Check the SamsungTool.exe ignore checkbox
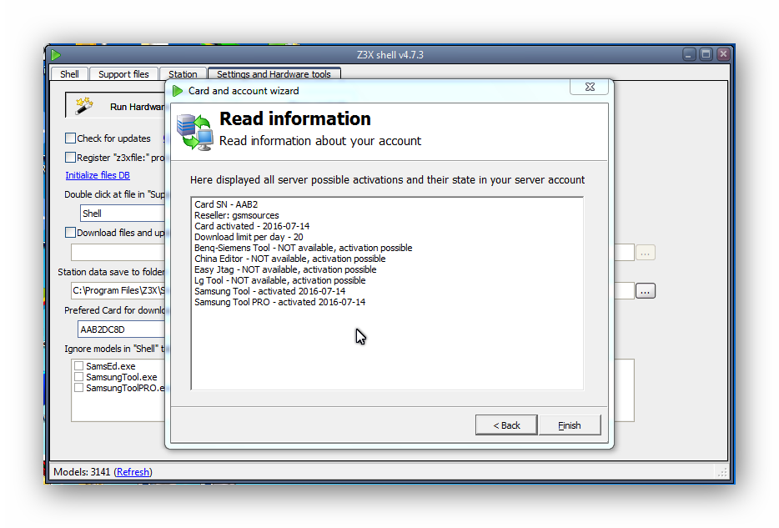The height and width of the screenshot is (528, 779). pos(78,377)
